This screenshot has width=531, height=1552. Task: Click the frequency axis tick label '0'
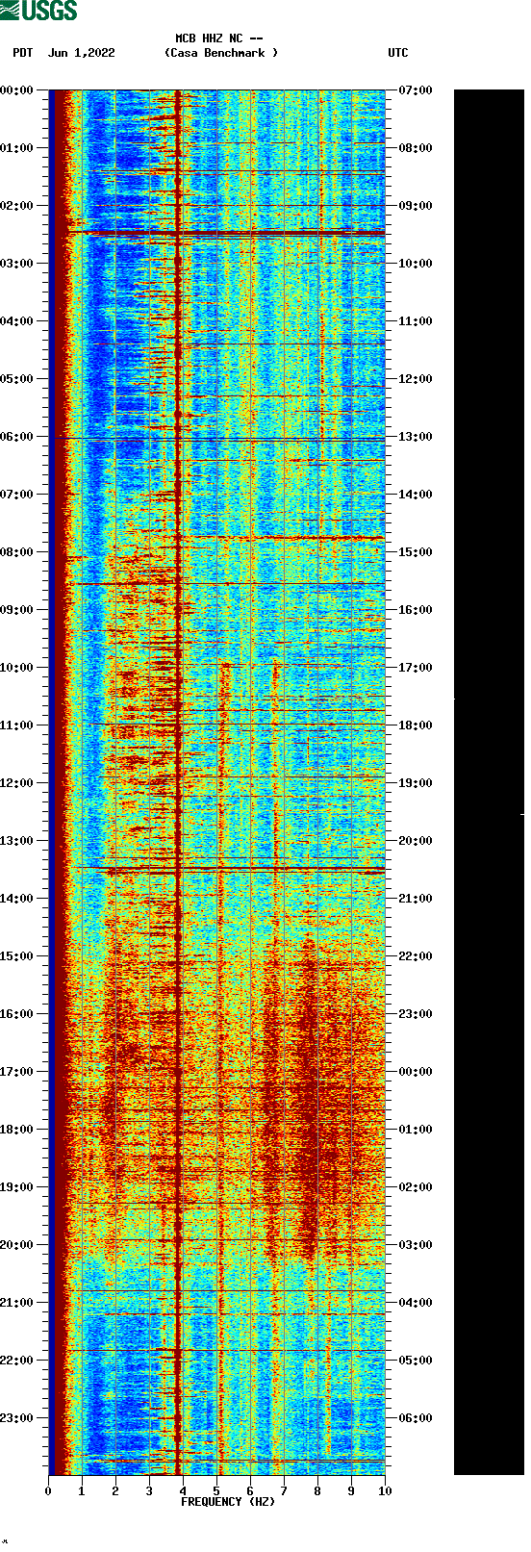pos(48,1491)
